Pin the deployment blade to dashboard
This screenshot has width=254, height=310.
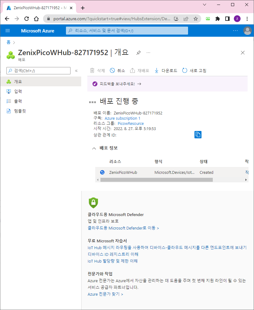pos(138,53)
